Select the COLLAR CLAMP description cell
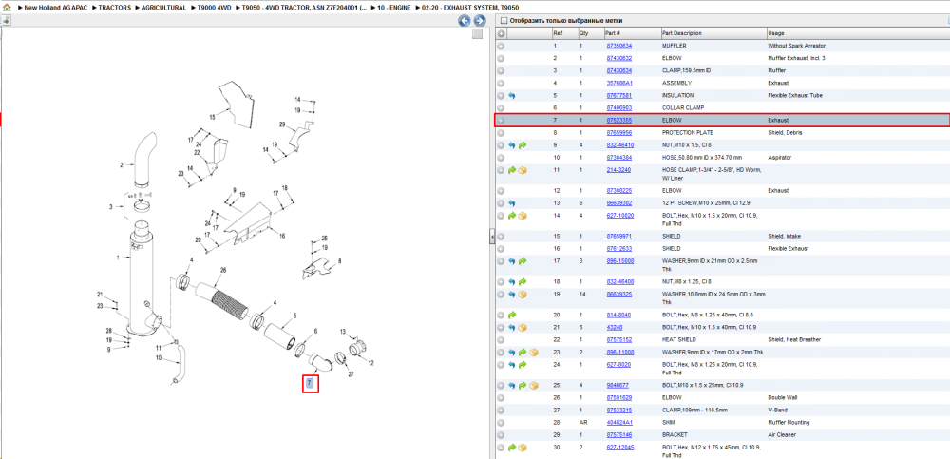Image resolution: width=950 pixels, height=459 pixels. (683, 107)
